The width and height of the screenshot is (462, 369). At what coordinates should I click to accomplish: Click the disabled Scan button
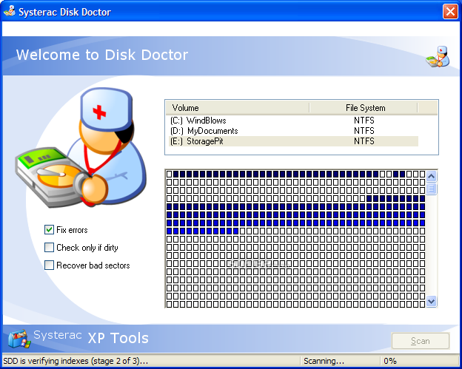pyautogui.click(x=421, y=341)
